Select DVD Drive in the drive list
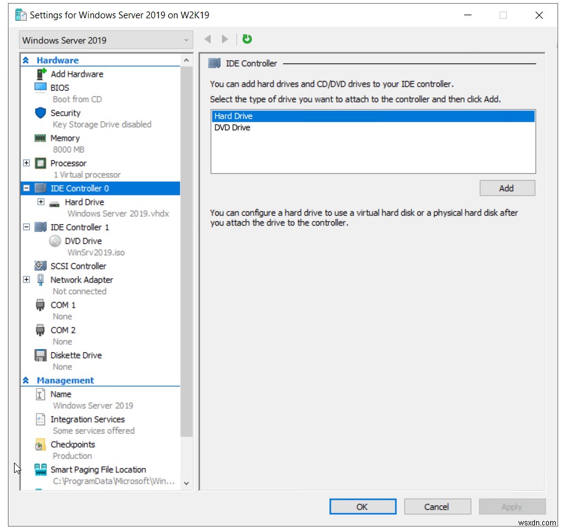Image resolution: width=563 pixels, height=529 pixels. pyautogui.click(x=231, y=127)
